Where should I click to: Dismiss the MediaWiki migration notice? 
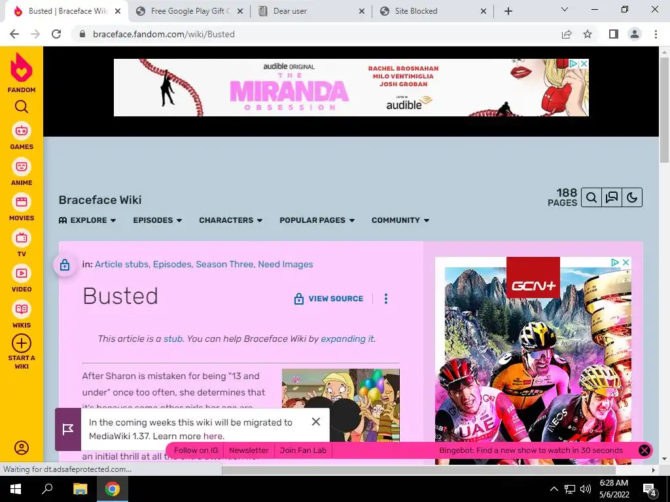click(x=316, y=422)
